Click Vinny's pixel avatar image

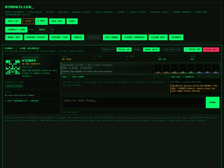pyautogui.click(x=13, y=67)
